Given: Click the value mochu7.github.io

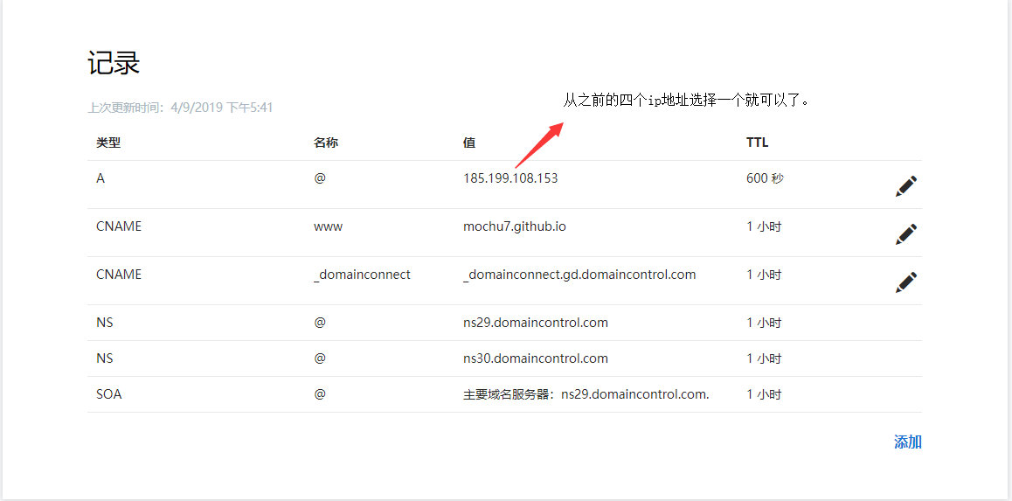Looking at the screenshot, I should (x=515, y=227).
